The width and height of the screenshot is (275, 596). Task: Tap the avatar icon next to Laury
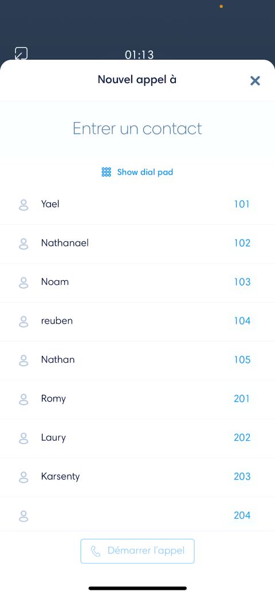[x=23, y=438]
